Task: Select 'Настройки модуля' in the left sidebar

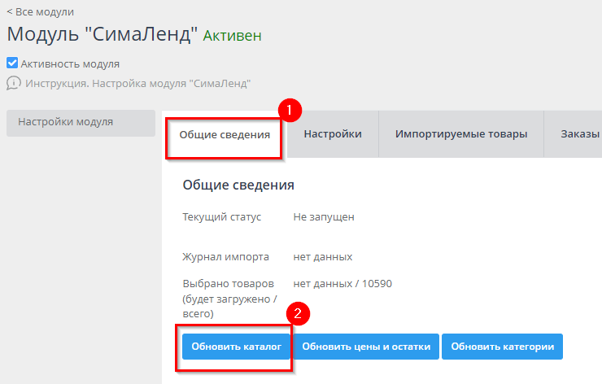Action: pyautogui.click(x=66, y=122)
